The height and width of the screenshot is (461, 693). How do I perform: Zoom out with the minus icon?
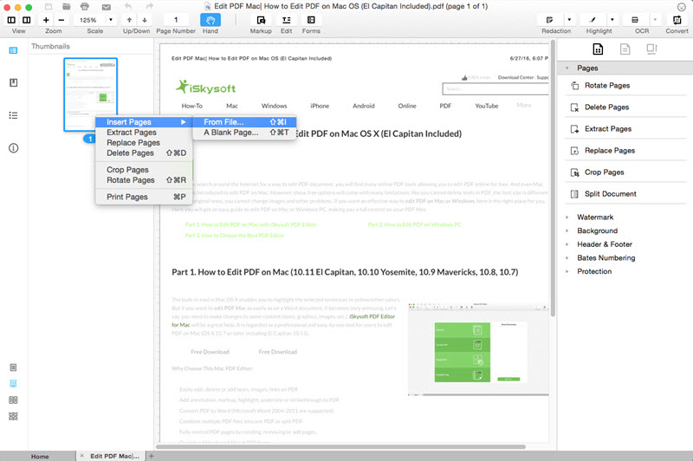click(x=61, y=20)
